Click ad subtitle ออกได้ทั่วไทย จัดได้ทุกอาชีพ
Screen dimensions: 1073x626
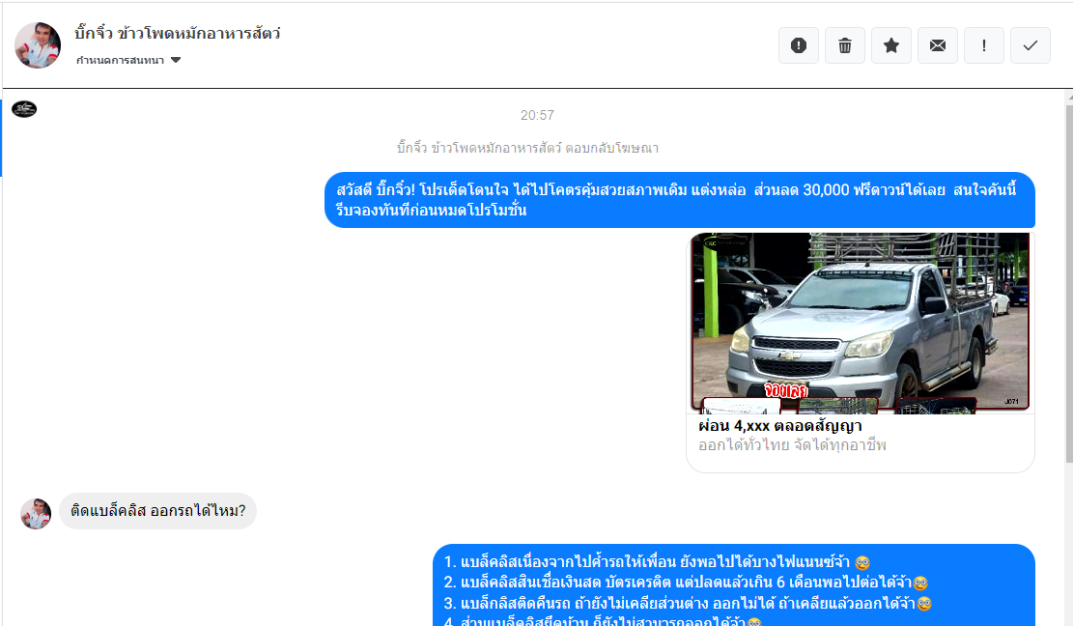pyautogui.click(x=792, y=445)
